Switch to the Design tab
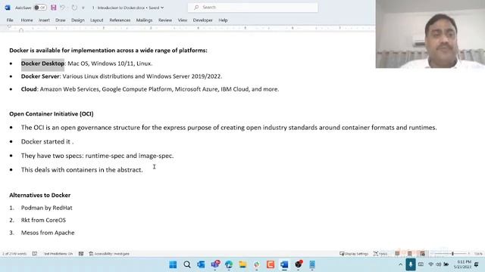 click(77, 20)
